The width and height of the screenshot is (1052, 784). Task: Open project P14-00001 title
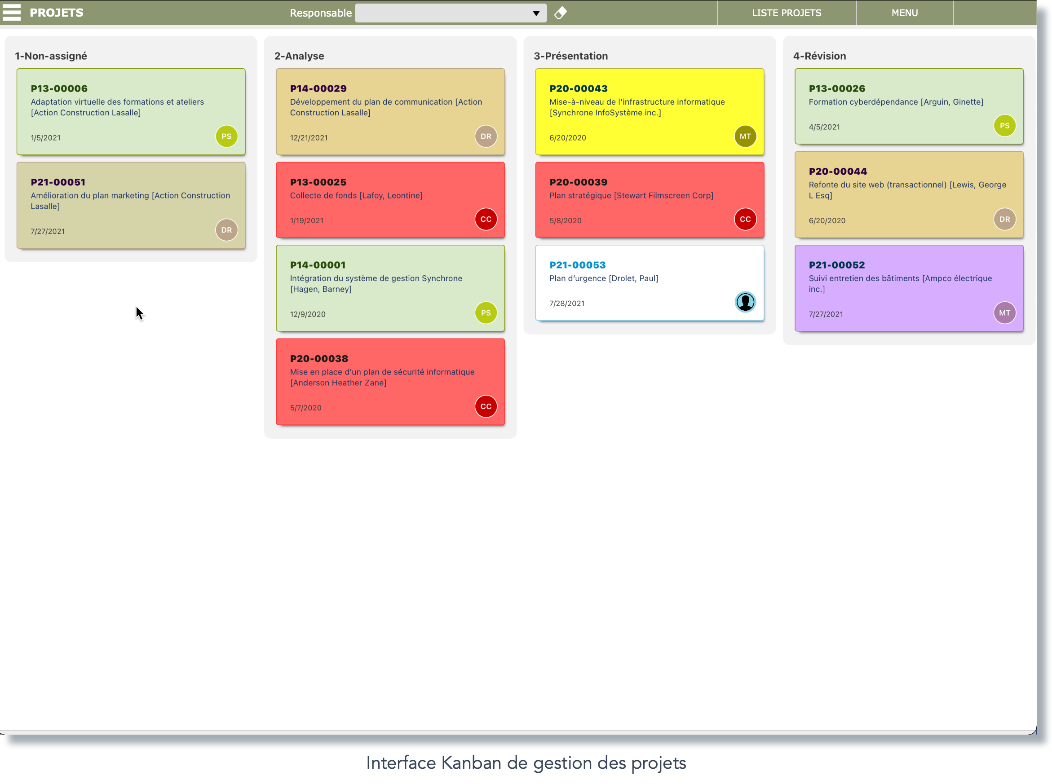[x=318, y=265]
